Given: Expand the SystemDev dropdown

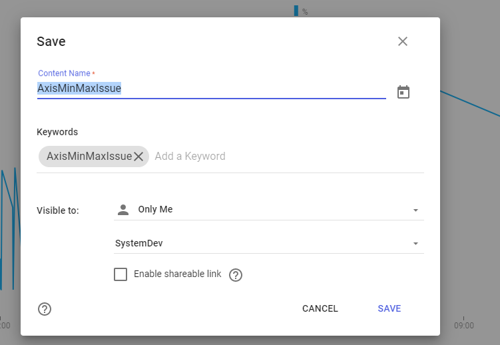Looking at the screenshot, I should 269,243.
